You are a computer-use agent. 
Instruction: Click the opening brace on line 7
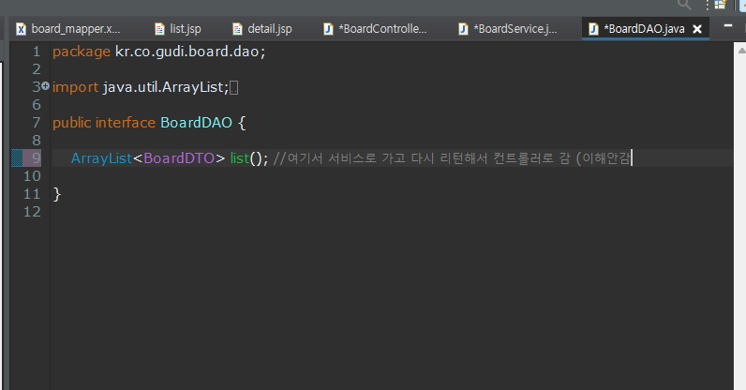(242, 123)
